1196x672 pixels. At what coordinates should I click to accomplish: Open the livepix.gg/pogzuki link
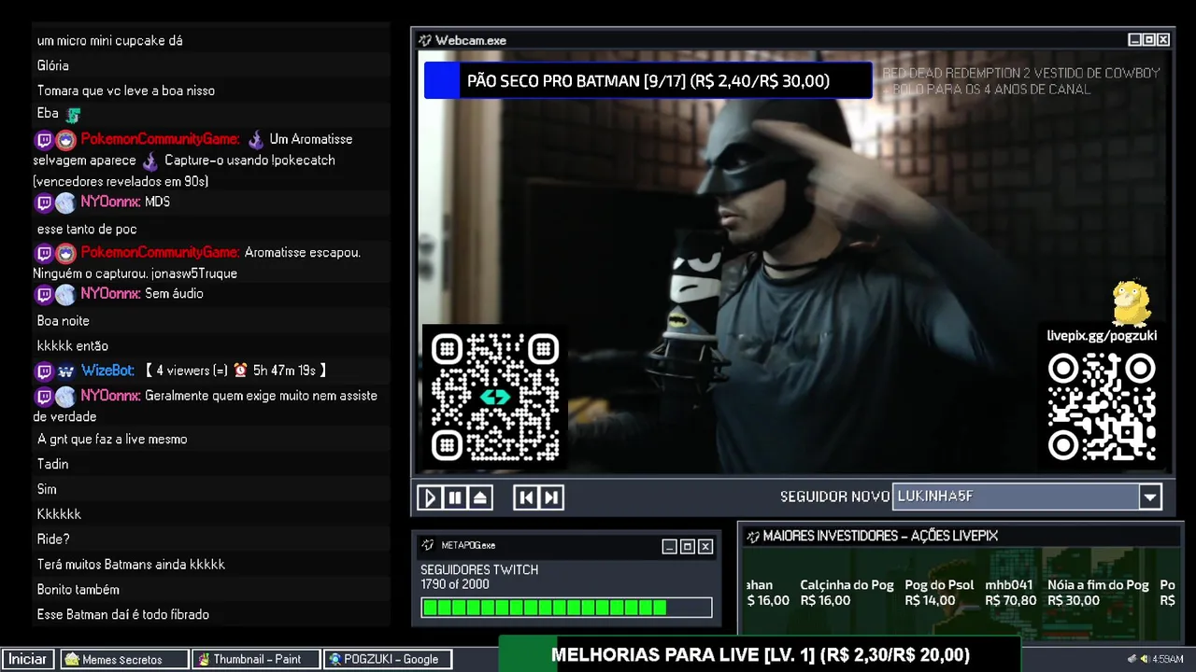coord(1102,335)
